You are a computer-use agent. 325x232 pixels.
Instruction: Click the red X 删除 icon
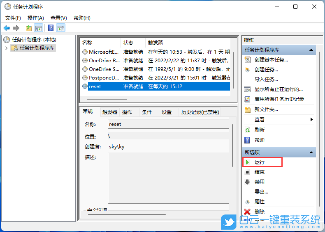[x=247, y=212]
